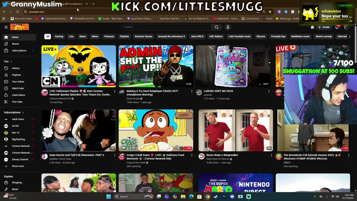Open more options for Never Wake a Sleepwalker

(x=271, y=155)
